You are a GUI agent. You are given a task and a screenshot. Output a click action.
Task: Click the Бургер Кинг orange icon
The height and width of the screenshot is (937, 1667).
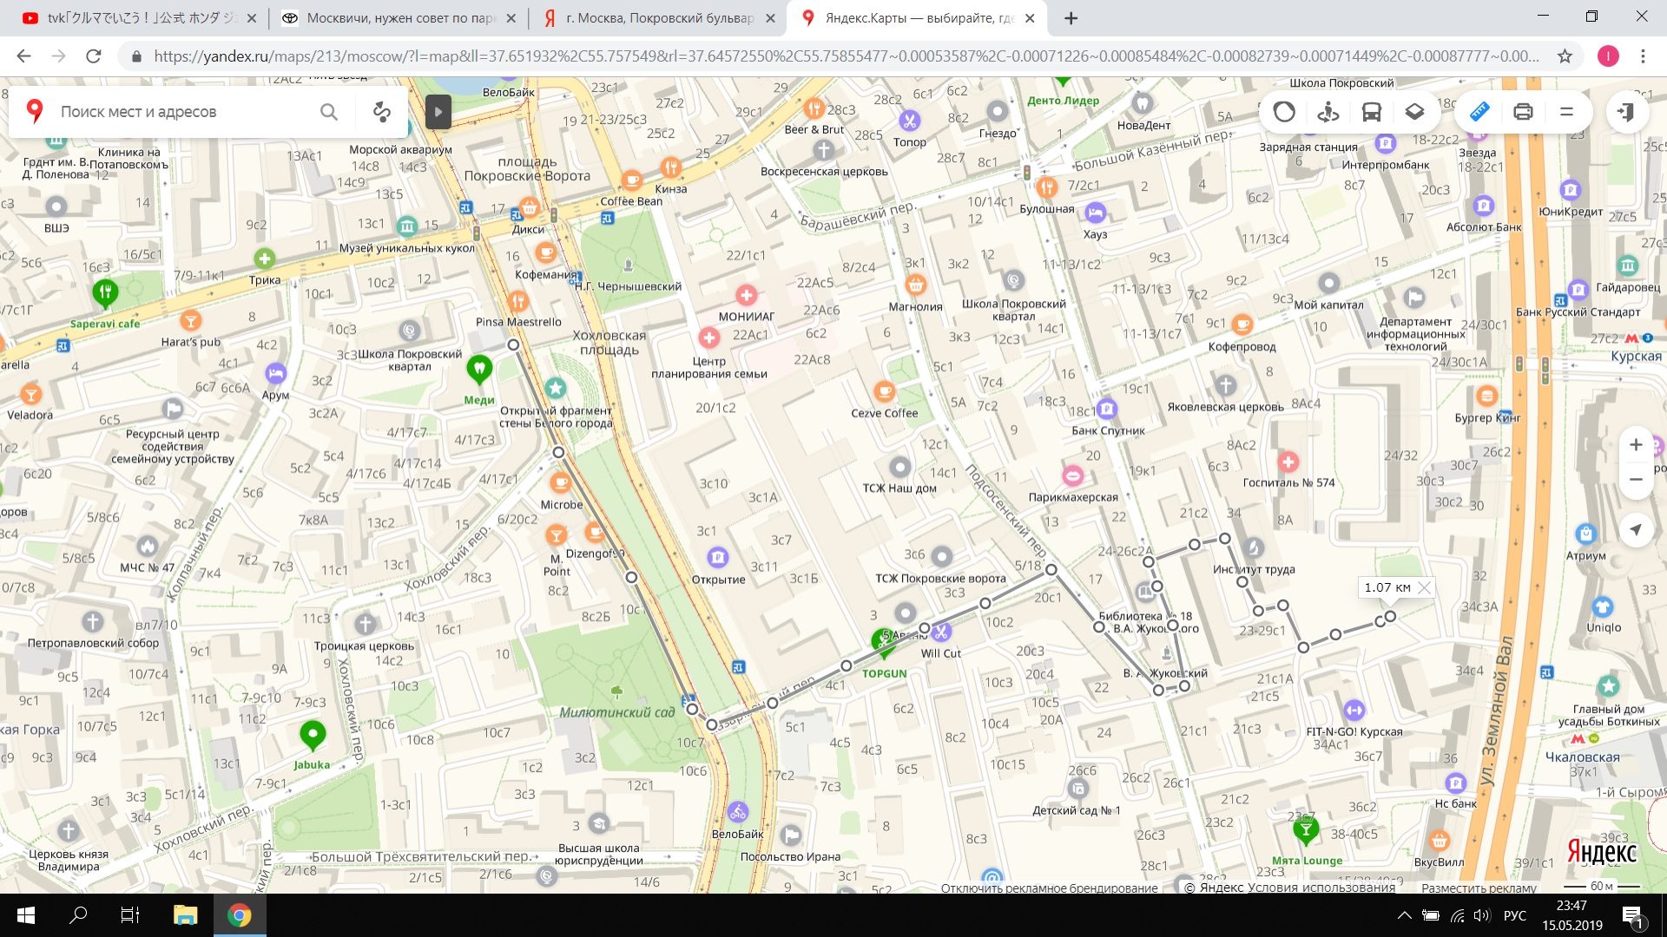coord(1487,396)
